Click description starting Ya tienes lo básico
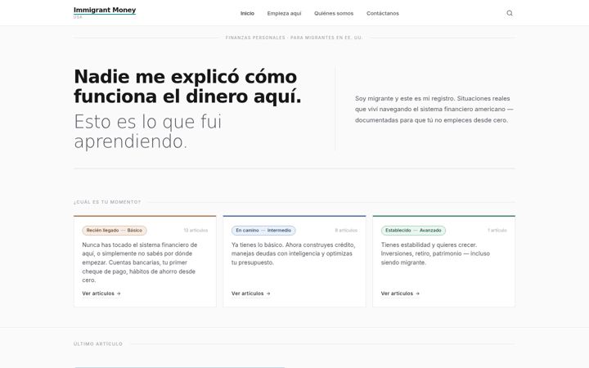This screenshot has height=368, width=589. pyautogui.click(x=294, y=254)
